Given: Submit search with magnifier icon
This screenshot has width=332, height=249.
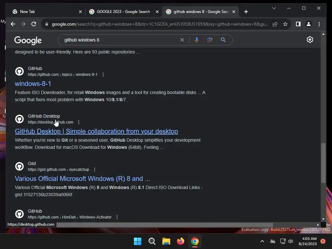Looking at the screenshot, I should (223, 40).
